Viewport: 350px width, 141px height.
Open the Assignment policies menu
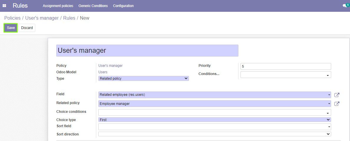[x=58, y=6]
